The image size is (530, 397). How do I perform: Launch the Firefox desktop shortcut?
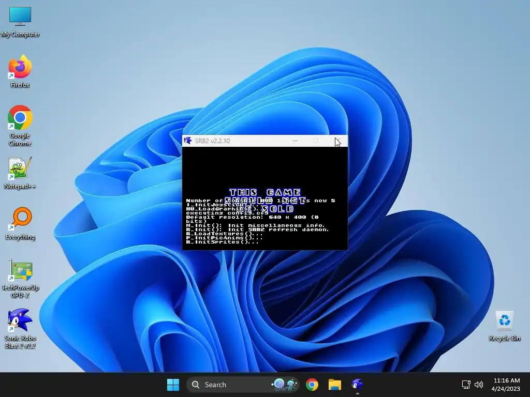(x=20, y=71)
